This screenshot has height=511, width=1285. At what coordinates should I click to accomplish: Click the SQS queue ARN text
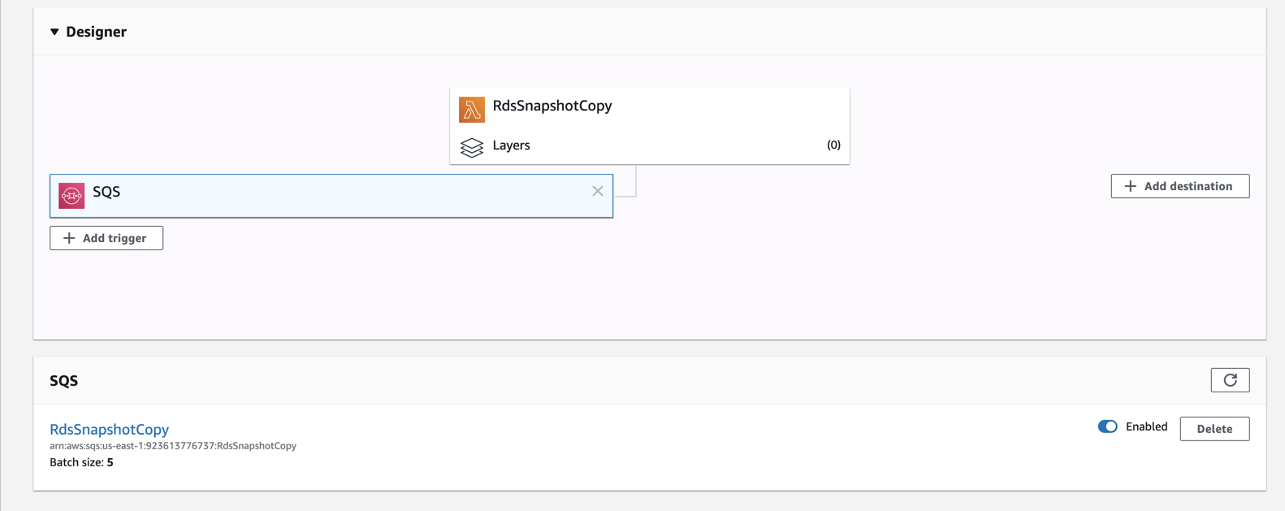173,446
